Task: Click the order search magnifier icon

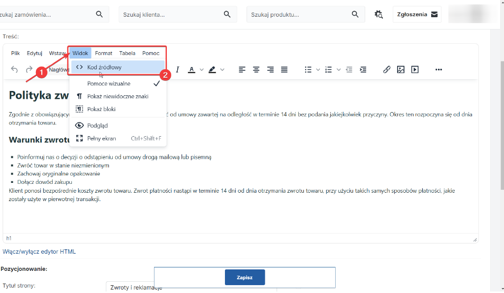Action: 99,14
